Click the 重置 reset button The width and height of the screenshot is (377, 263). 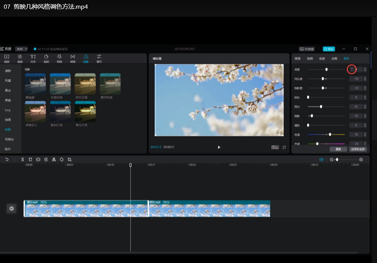point(338,149)
